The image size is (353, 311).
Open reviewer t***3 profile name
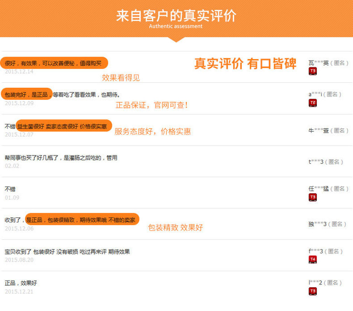(316, 162)
